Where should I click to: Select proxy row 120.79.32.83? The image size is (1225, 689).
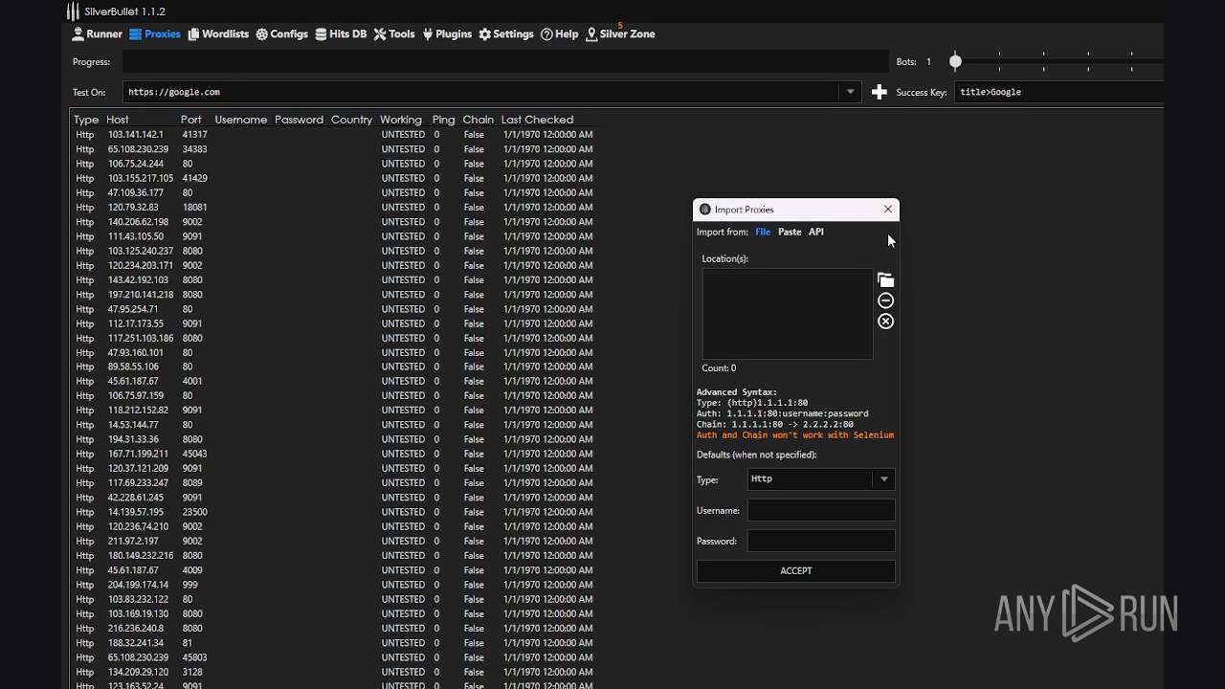pos(334,207)
